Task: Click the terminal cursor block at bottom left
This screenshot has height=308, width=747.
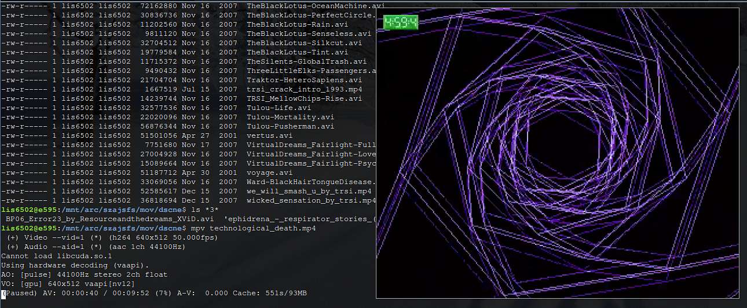Action: pos(3,294)
